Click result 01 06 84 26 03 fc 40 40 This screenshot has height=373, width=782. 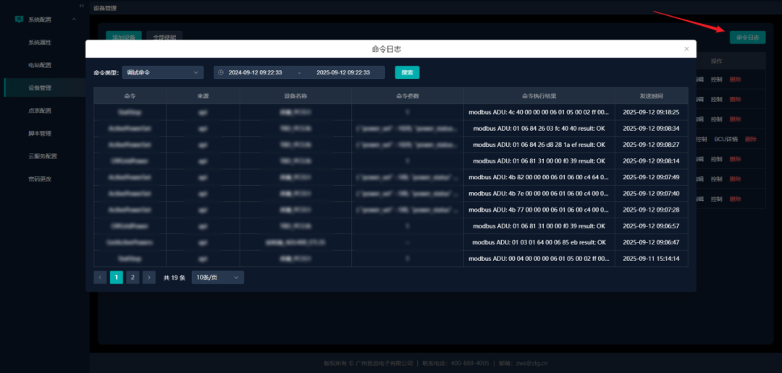pos(539,129)
